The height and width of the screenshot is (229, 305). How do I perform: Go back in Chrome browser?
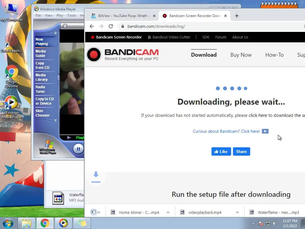pos(92,26)
